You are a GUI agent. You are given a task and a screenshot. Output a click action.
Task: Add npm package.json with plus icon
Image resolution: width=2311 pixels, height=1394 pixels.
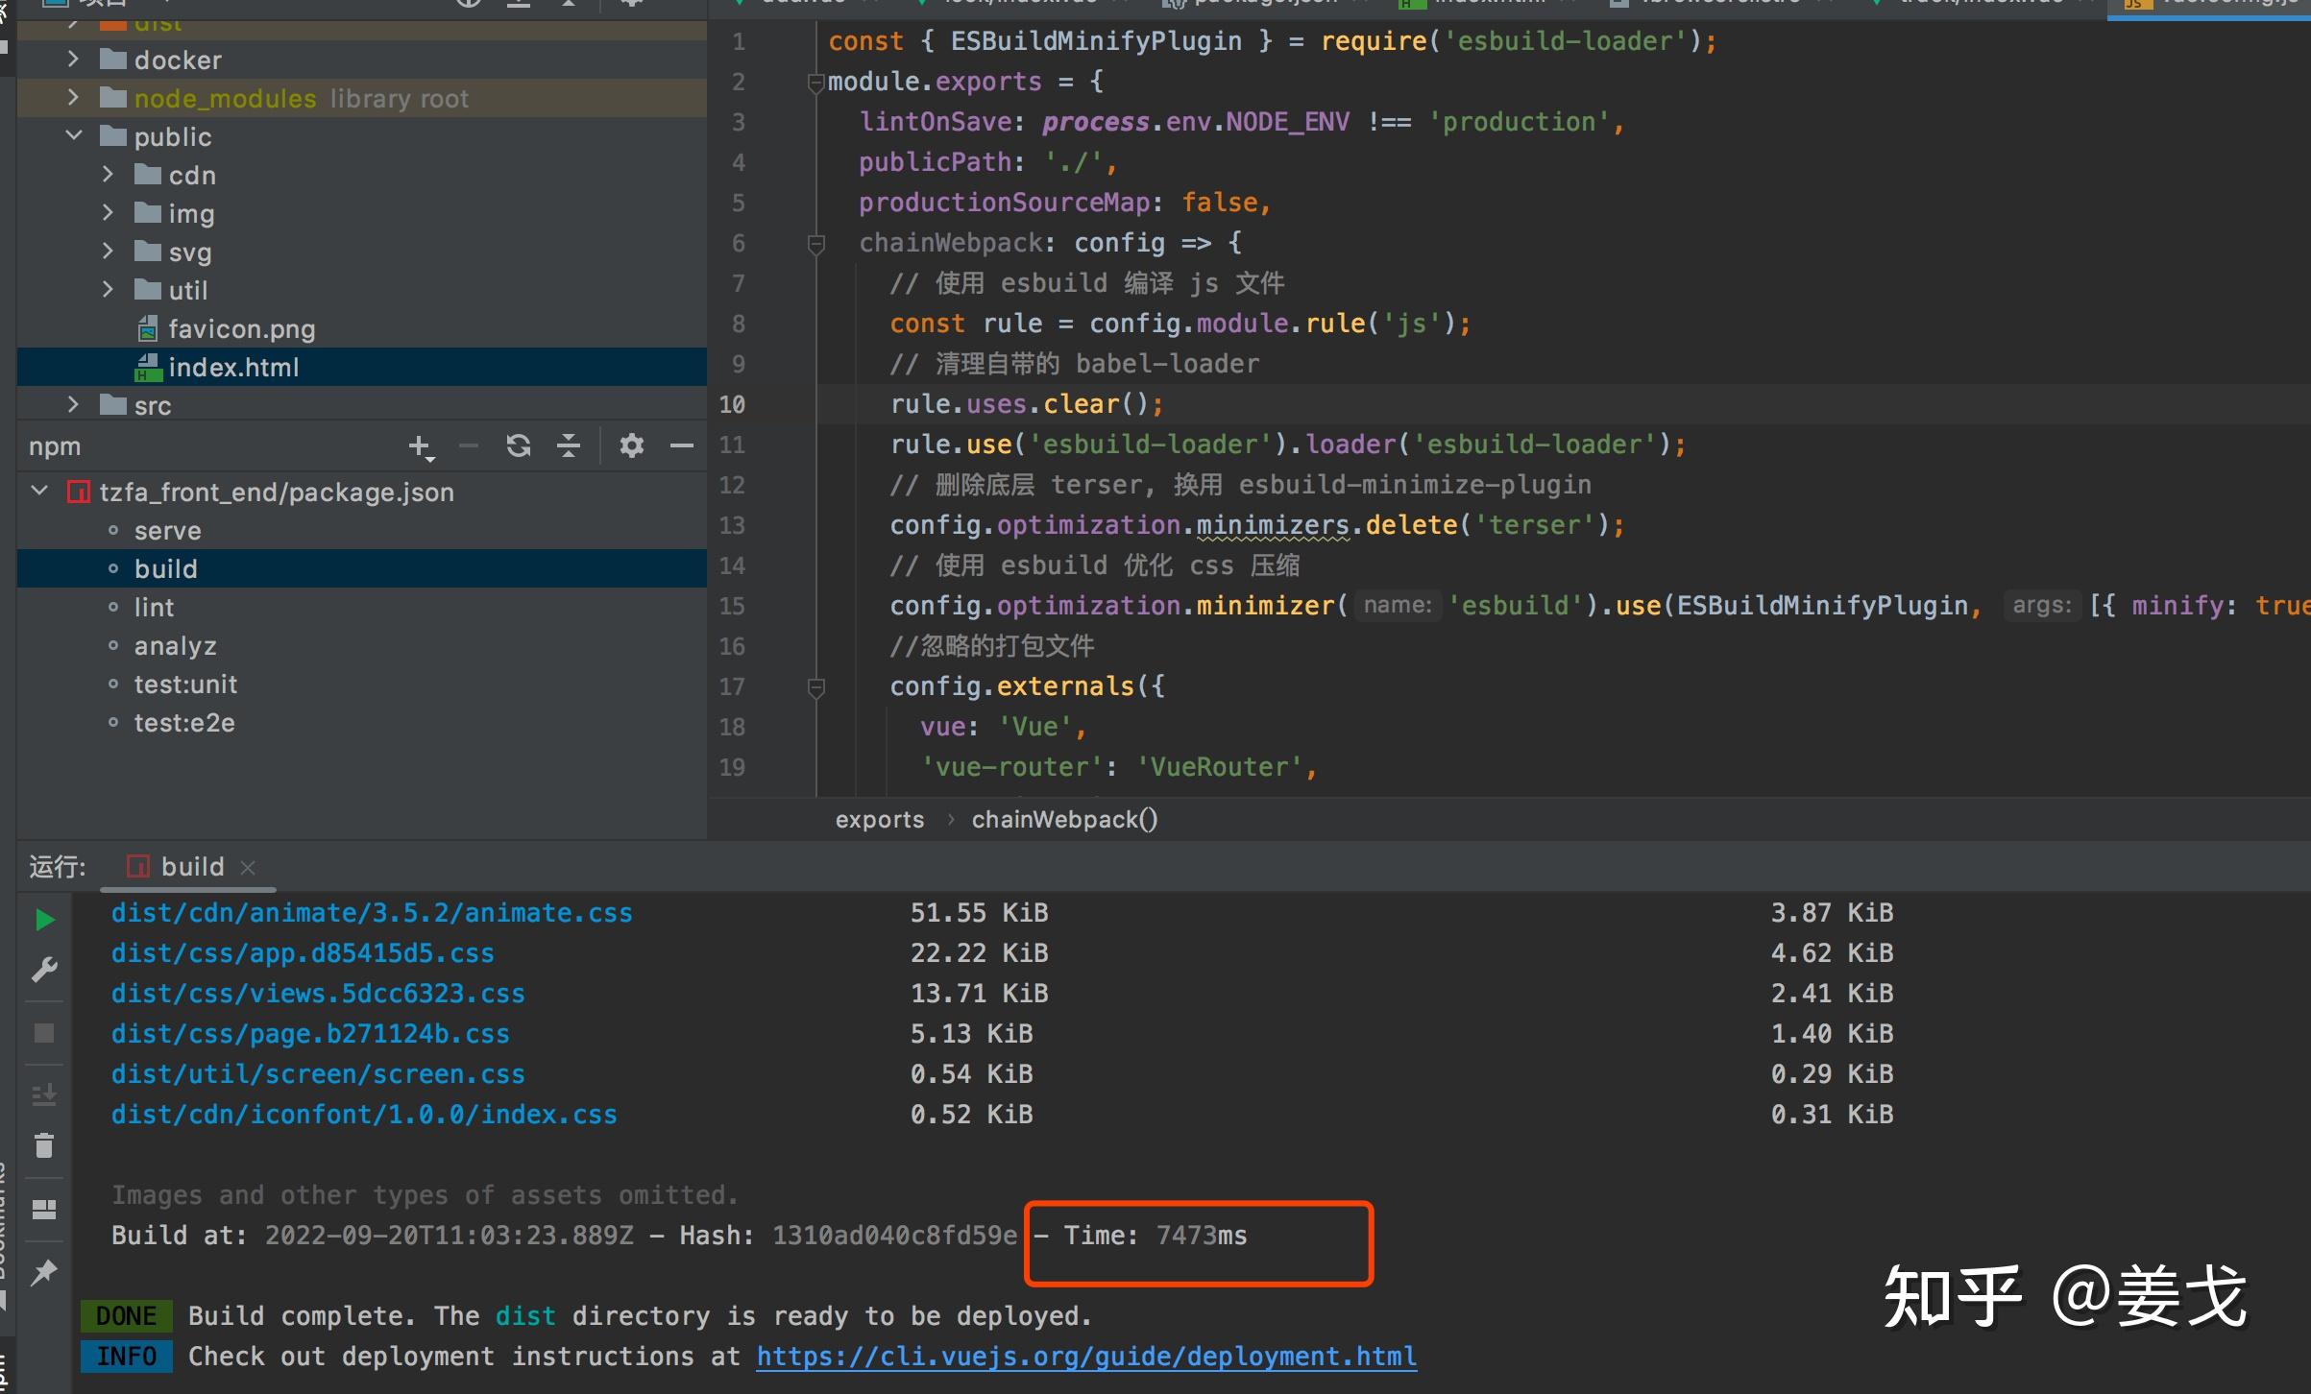(x=420, y=445)
